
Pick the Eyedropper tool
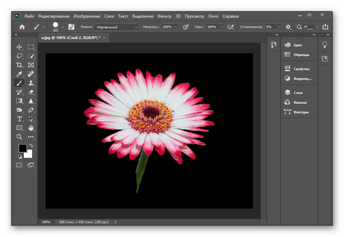point(19,74)
